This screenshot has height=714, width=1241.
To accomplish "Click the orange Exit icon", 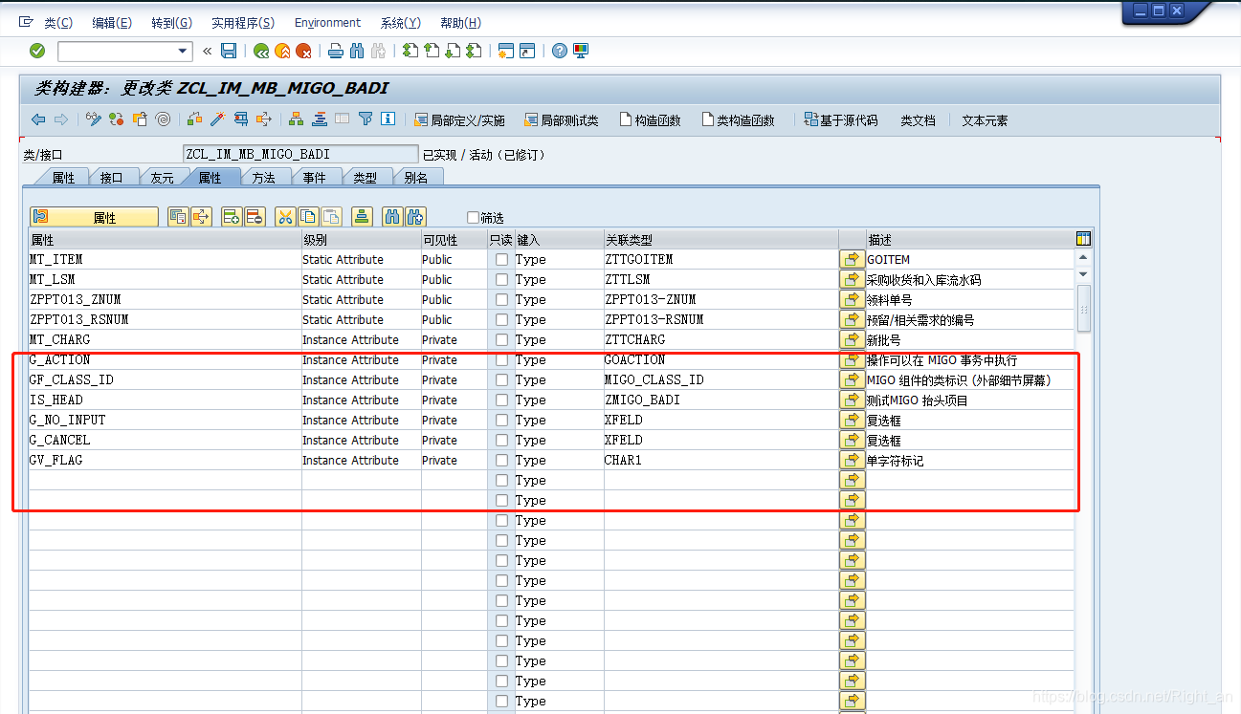I will click(x=282, y=51).
